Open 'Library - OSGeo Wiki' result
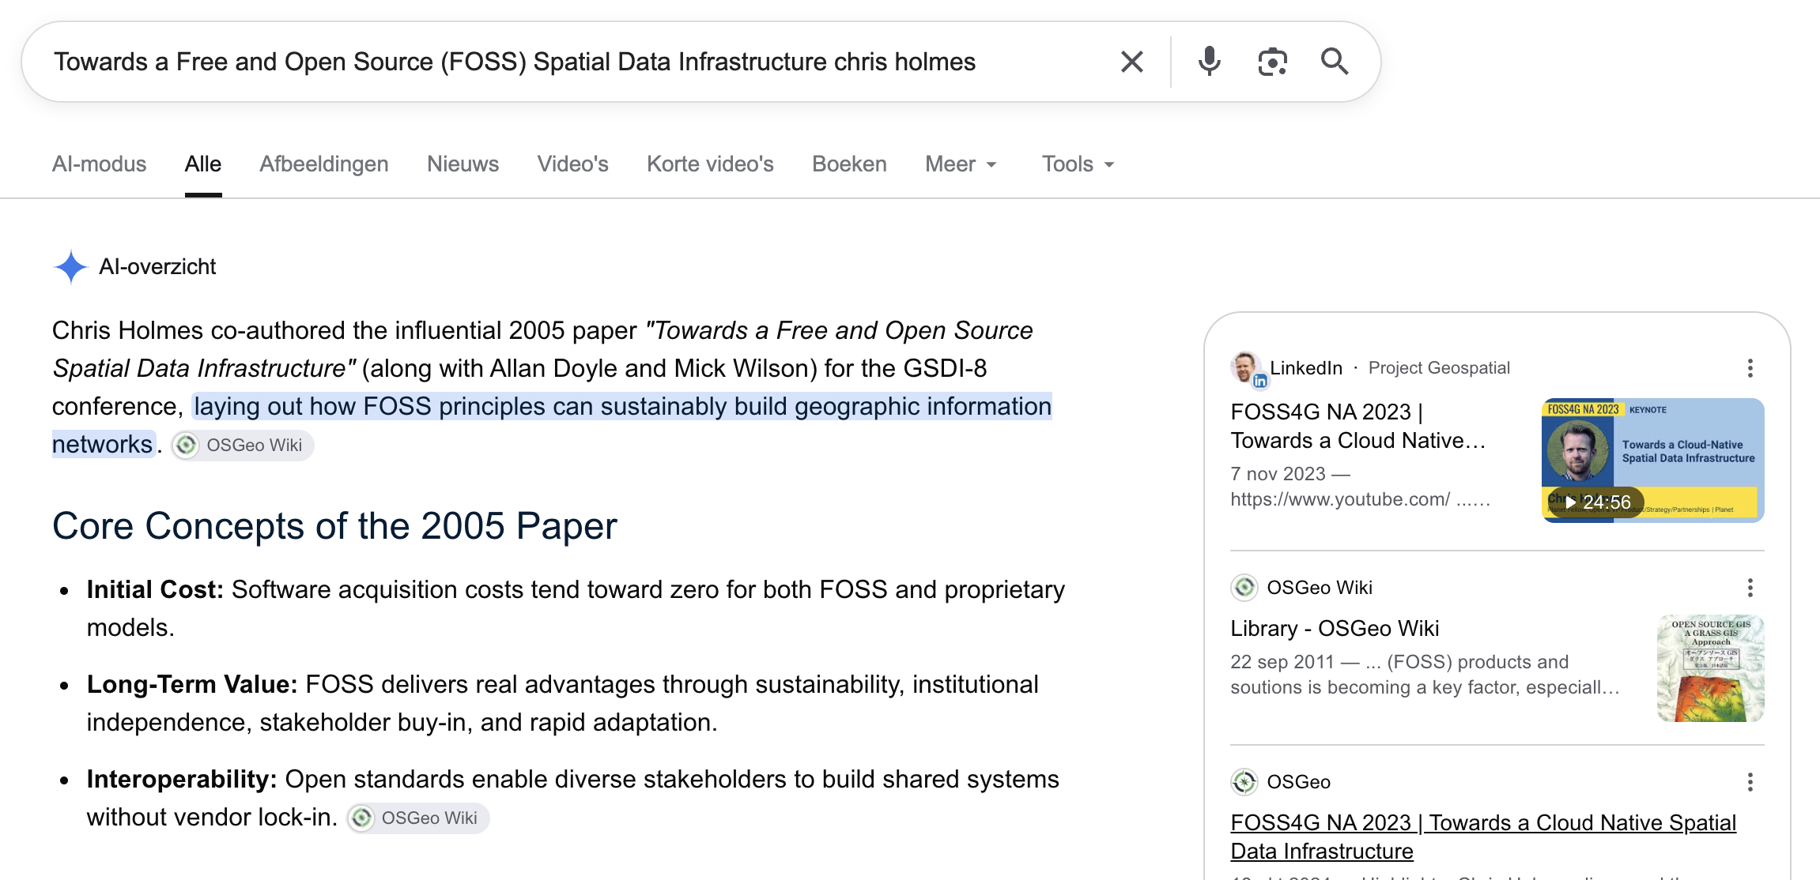This screenshot has height=880, width=1820. [1335, 629]
